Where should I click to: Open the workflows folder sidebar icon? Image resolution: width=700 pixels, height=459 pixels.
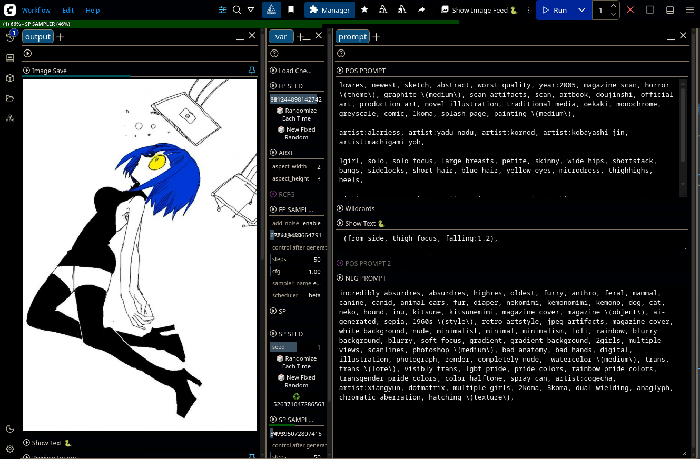coord(10,98)
